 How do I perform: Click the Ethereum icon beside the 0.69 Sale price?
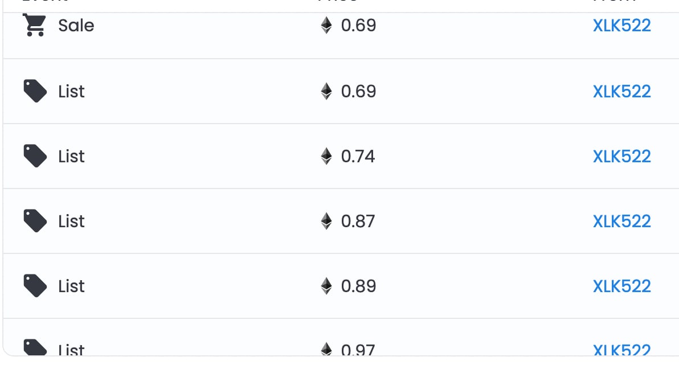click(x=326, y=25)
